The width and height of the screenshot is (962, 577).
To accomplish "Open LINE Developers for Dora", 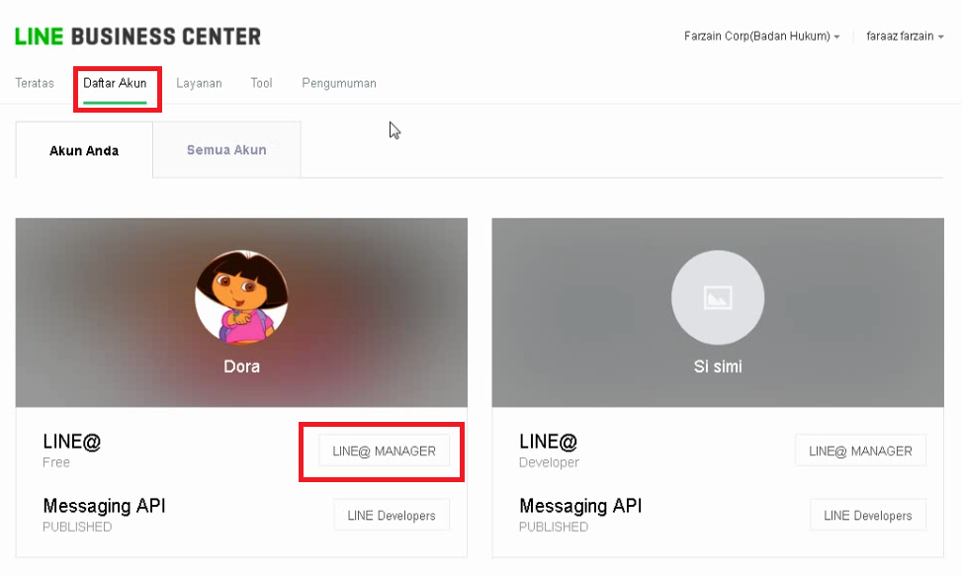I will [x=392, y=515].
